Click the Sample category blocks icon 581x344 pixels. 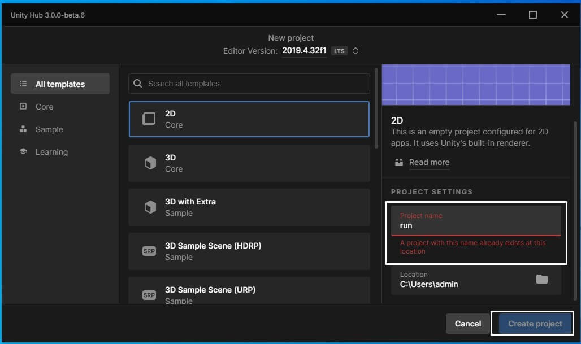pyautogui.click(x=23, y=129)
